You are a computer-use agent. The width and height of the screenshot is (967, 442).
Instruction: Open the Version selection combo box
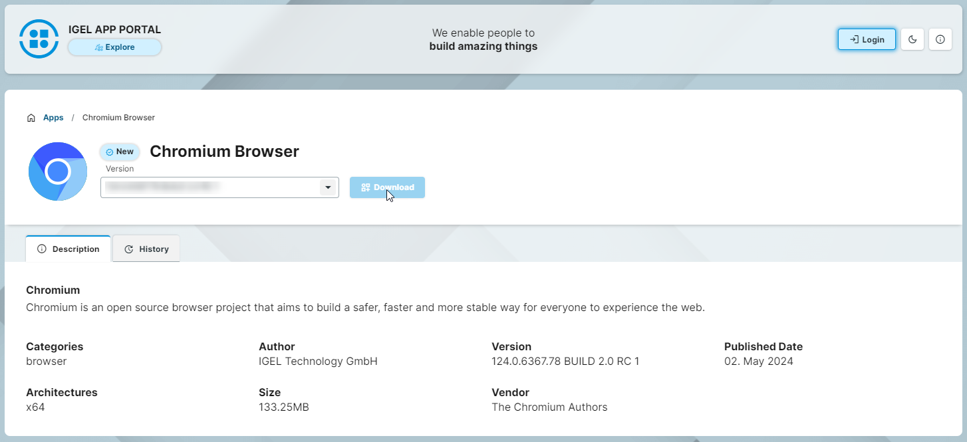(209, 187)
